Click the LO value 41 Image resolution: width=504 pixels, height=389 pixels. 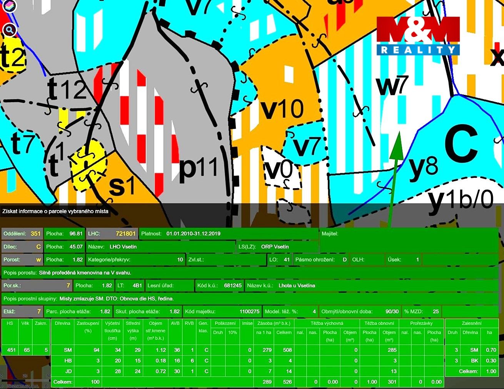point(287,260)
